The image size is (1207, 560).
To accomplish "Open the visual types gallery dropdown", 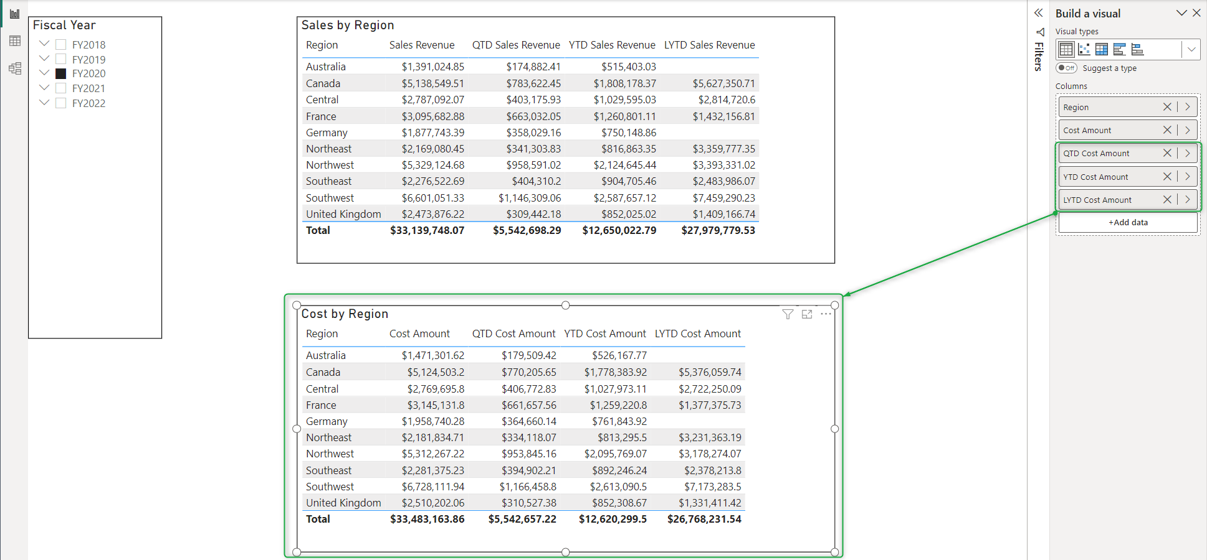I will [1191, 49].
